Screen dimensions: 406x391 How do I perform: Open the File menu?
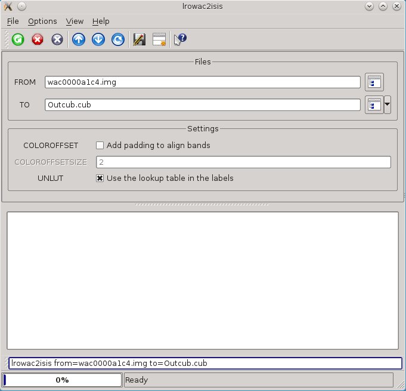click(x=13, y=21)
